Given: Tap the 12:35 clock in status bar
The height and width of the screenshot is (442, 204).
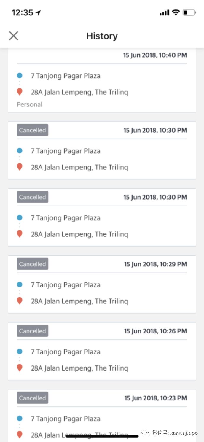Looking at the screenshot, I should point(22,13).
